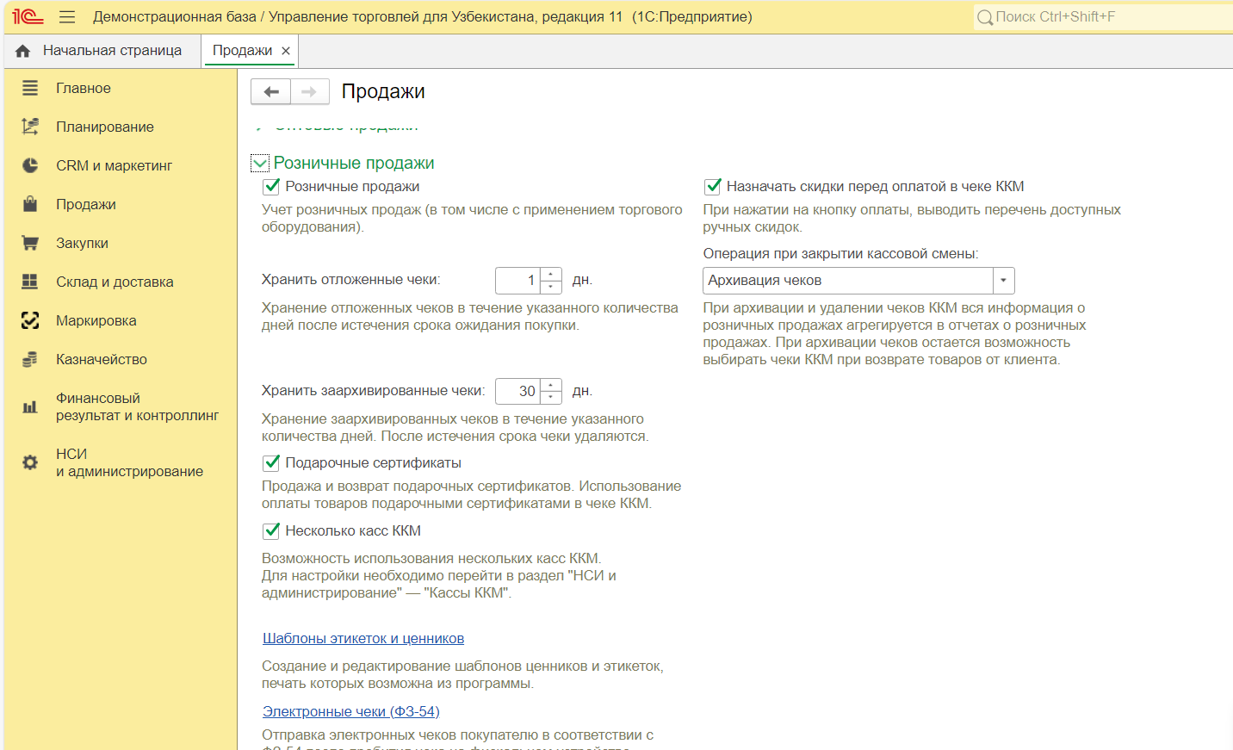Click the back arrow navigation button
The height and width of the screenshot is (750, 1233).
[271, 91]
